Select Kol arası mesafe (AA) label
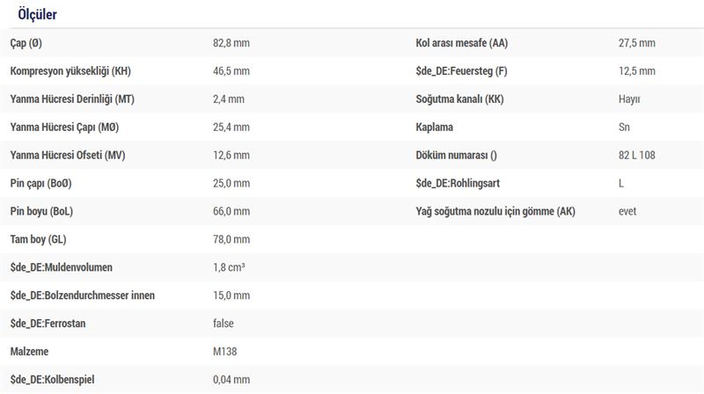 click(461, 43)
